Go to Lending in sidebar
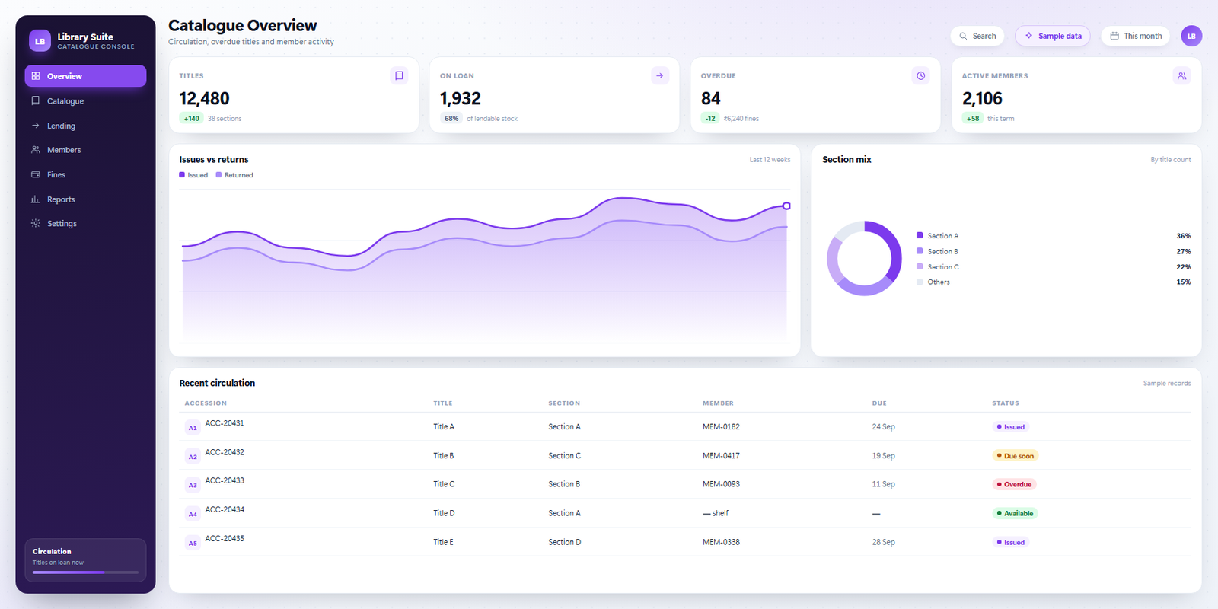This screenshot has height=609, width=1218. coord(85,126)
